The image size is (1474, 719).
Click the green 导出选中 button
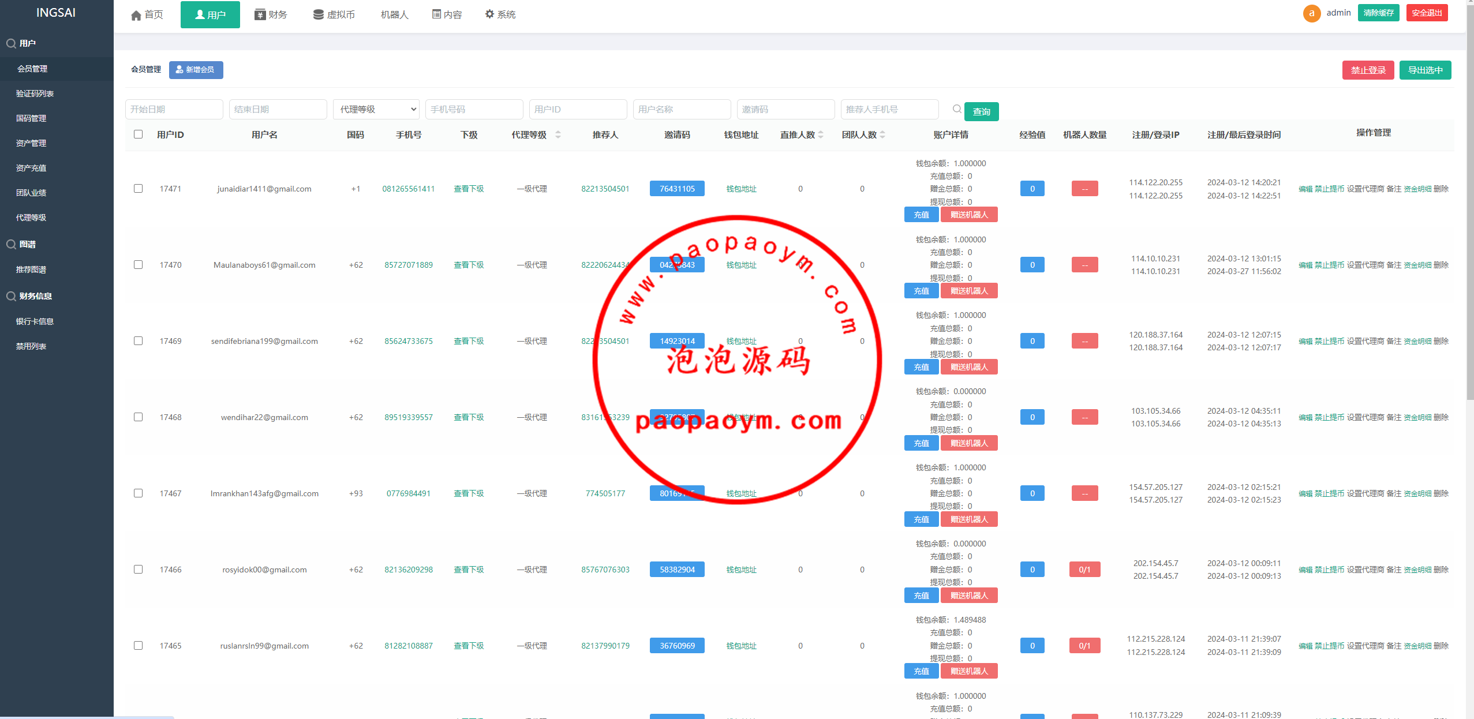[1426, 70]
